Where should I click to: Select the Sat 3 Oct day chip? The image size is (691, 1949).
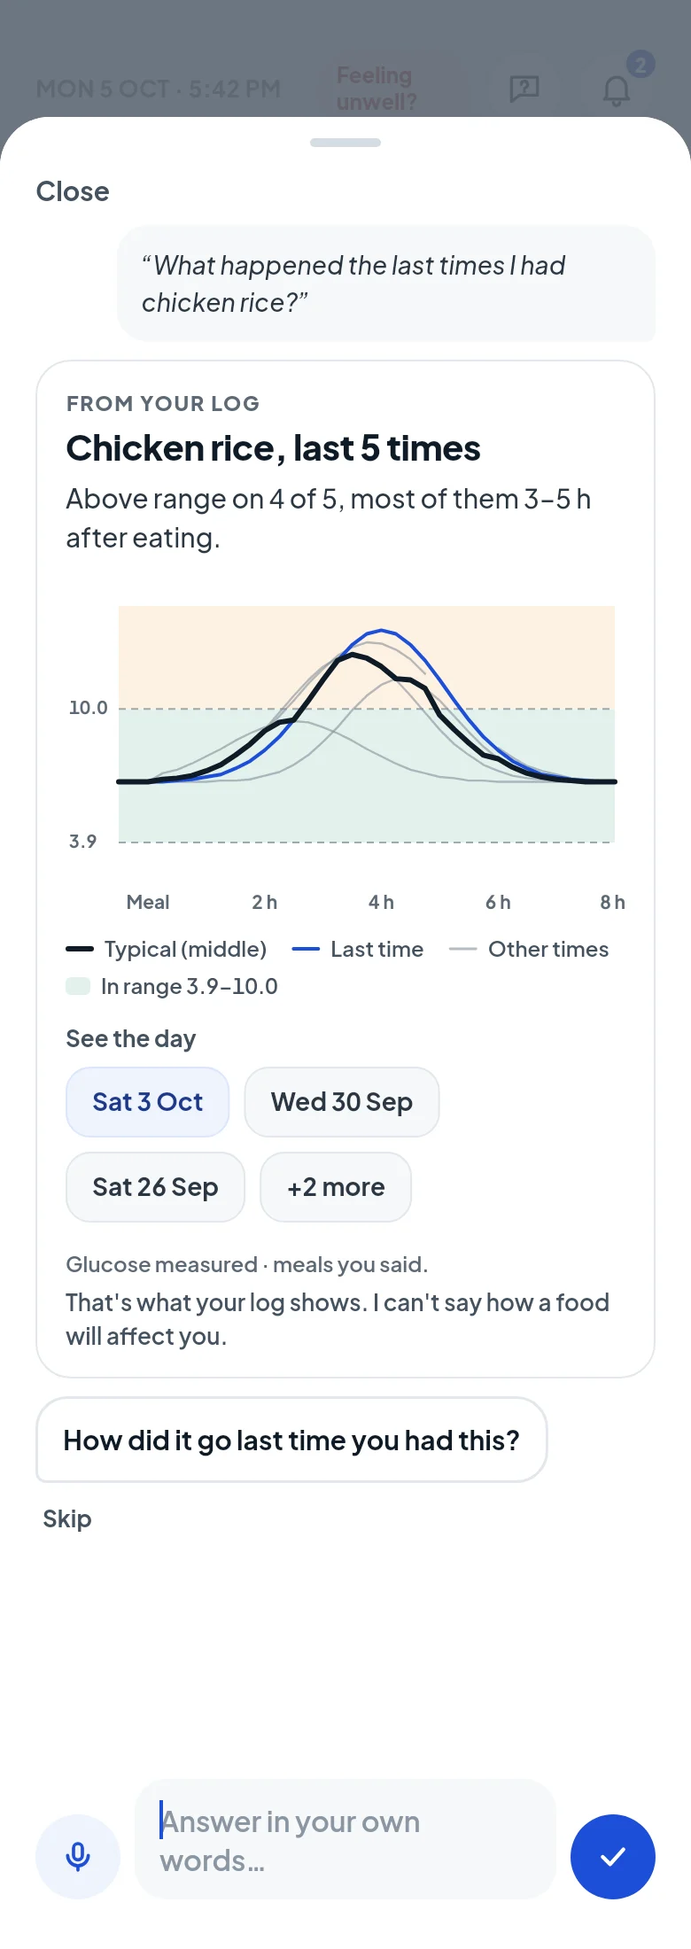[x=148, y=1102]
